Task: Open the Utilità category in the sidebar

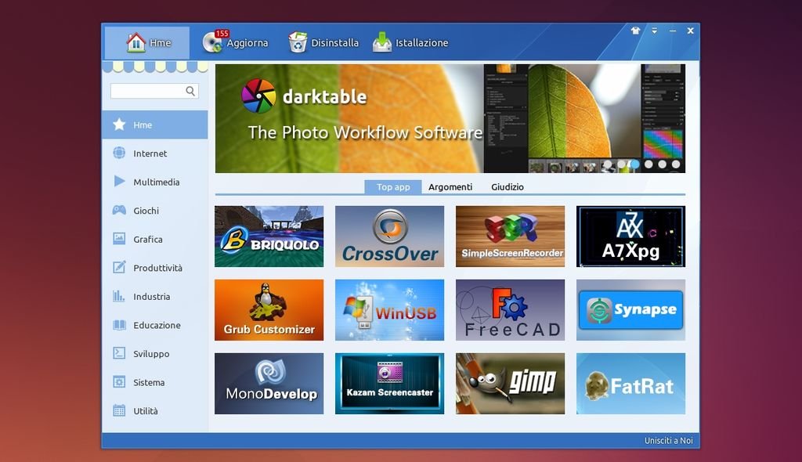Action: 145,411
